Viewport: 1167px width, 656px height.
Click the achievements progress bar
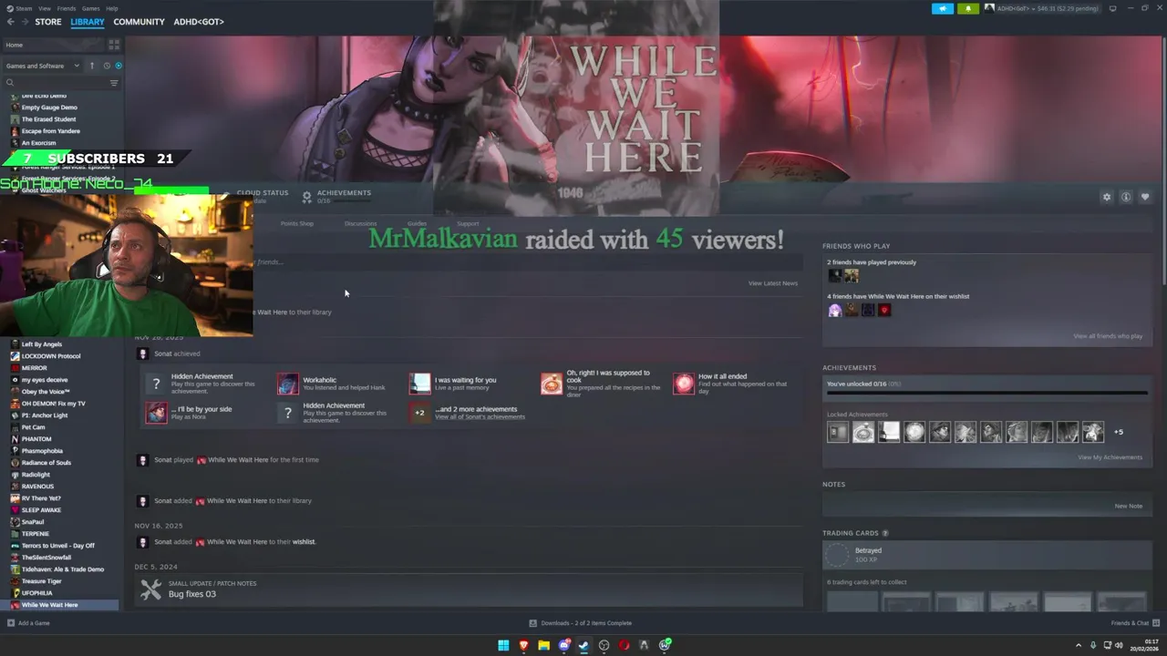coord(987,395)
